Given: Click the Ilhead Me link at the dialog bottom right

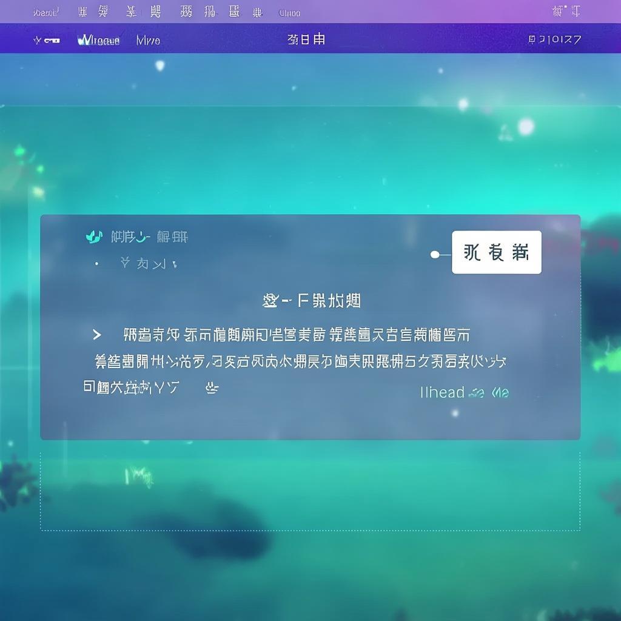Looking at the screenshot, I should (463, 392).
